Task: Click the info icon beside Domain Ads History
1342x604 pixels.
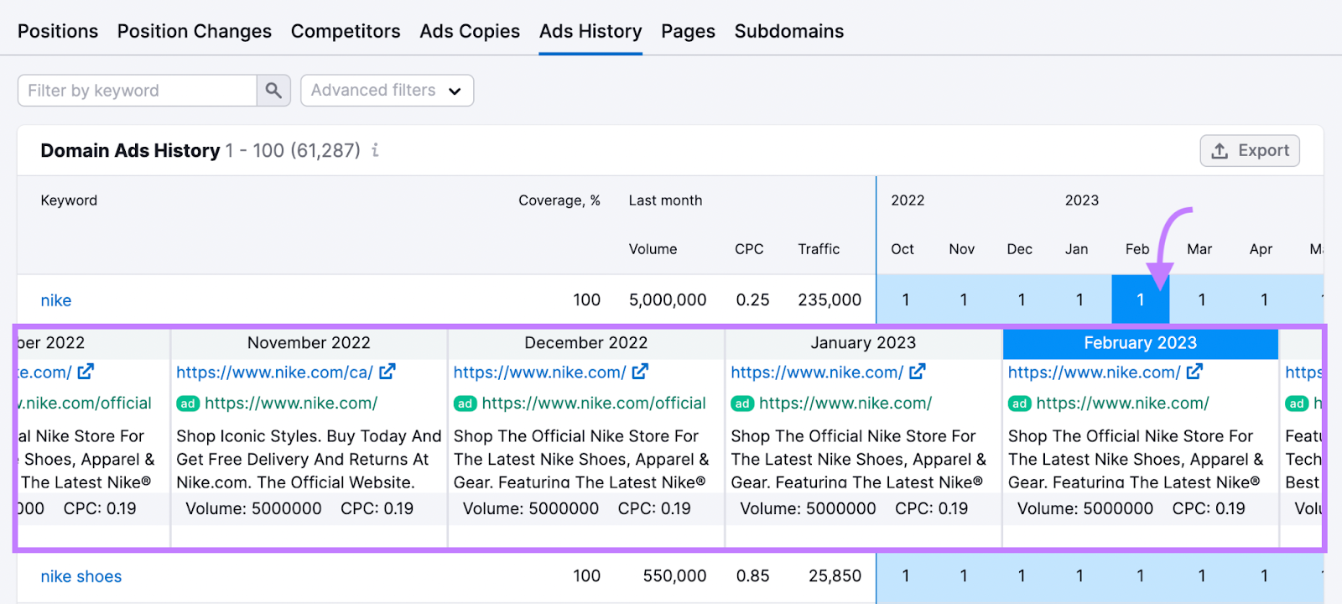Action: point(375,150)
